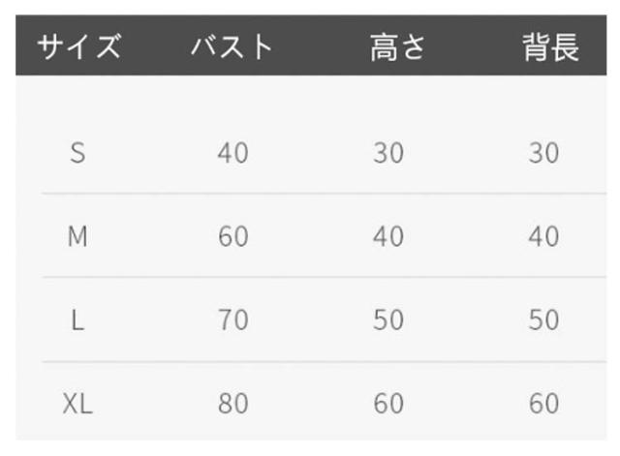Click bust value 70 for size L
This screenshot has height=456, width=620.
[x=232, y=320]
